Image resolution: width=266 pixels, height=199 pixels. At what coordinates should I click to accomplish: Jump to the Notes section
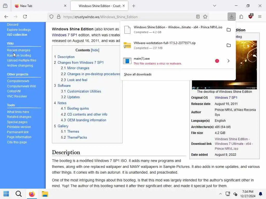pyautogui.click(x=62, y=103)
